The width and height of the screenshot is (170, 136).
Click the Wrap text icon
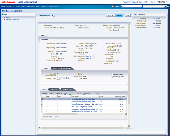point(94,94)
